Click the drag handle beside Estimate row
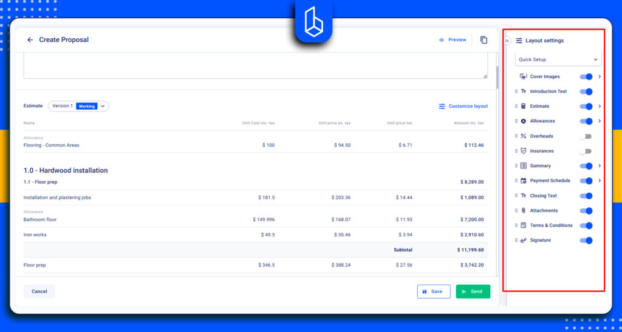This screenshot has width=622, height=332. coord(516,106)
